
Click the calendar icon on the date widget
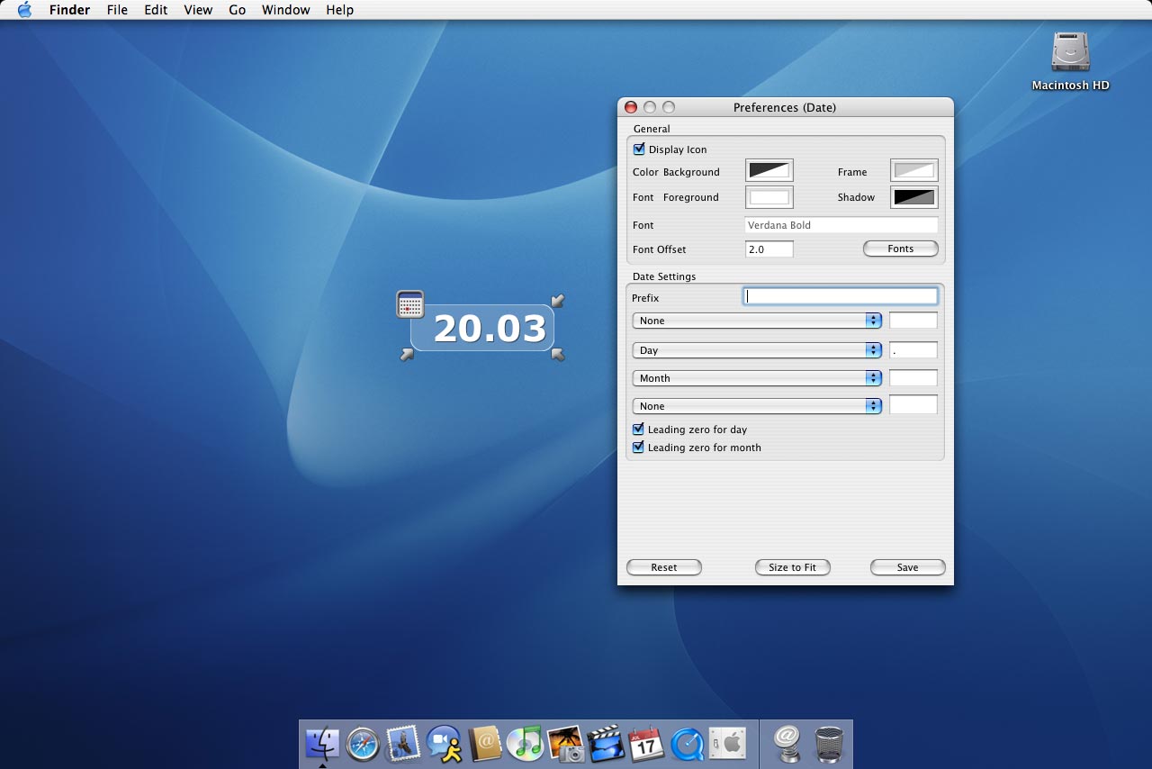click(x=409, y=304)
